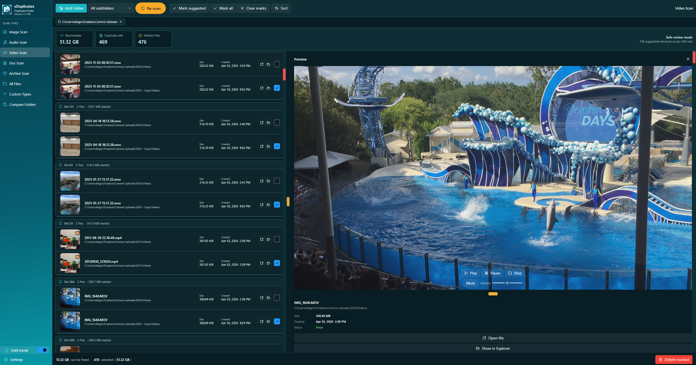Show folder icon for first 2025-04-18 18.12.58.mov
The image size is (696, 365).
[x=268, y=122]
